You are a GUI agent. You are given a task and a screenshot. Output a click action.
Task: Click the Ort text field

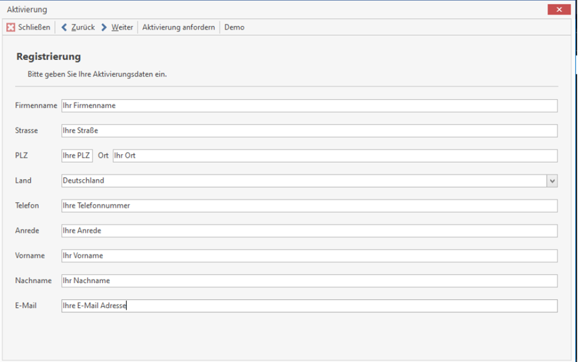335,156
